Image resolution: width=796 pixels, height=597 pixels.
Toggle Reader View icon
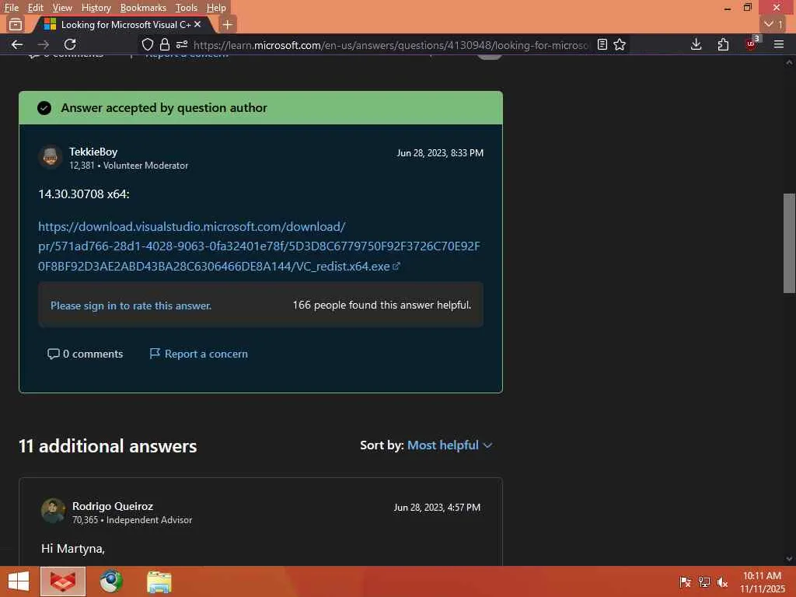[602, 44]
